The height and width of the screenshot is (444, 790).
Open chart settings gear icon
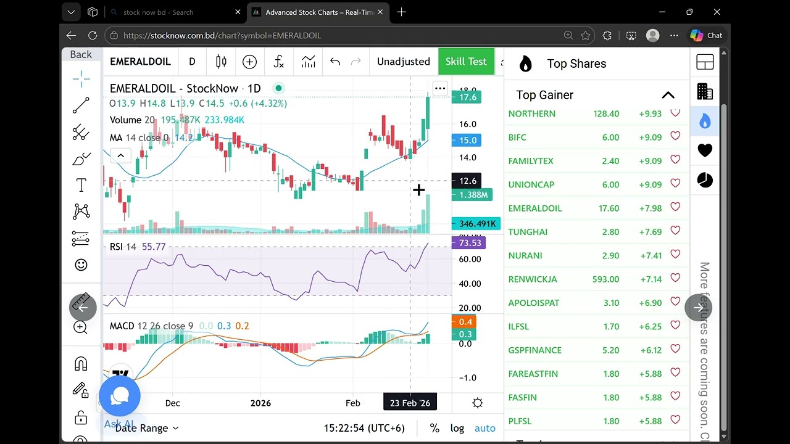[478, 403]
